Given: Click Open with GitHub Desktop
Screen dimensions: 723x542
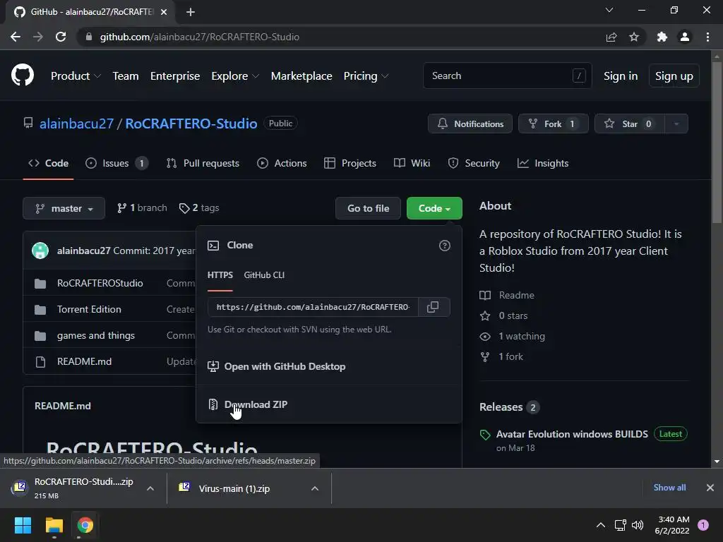Looking at the screenshot, I should pyautogui.click(x=285, y=366).
